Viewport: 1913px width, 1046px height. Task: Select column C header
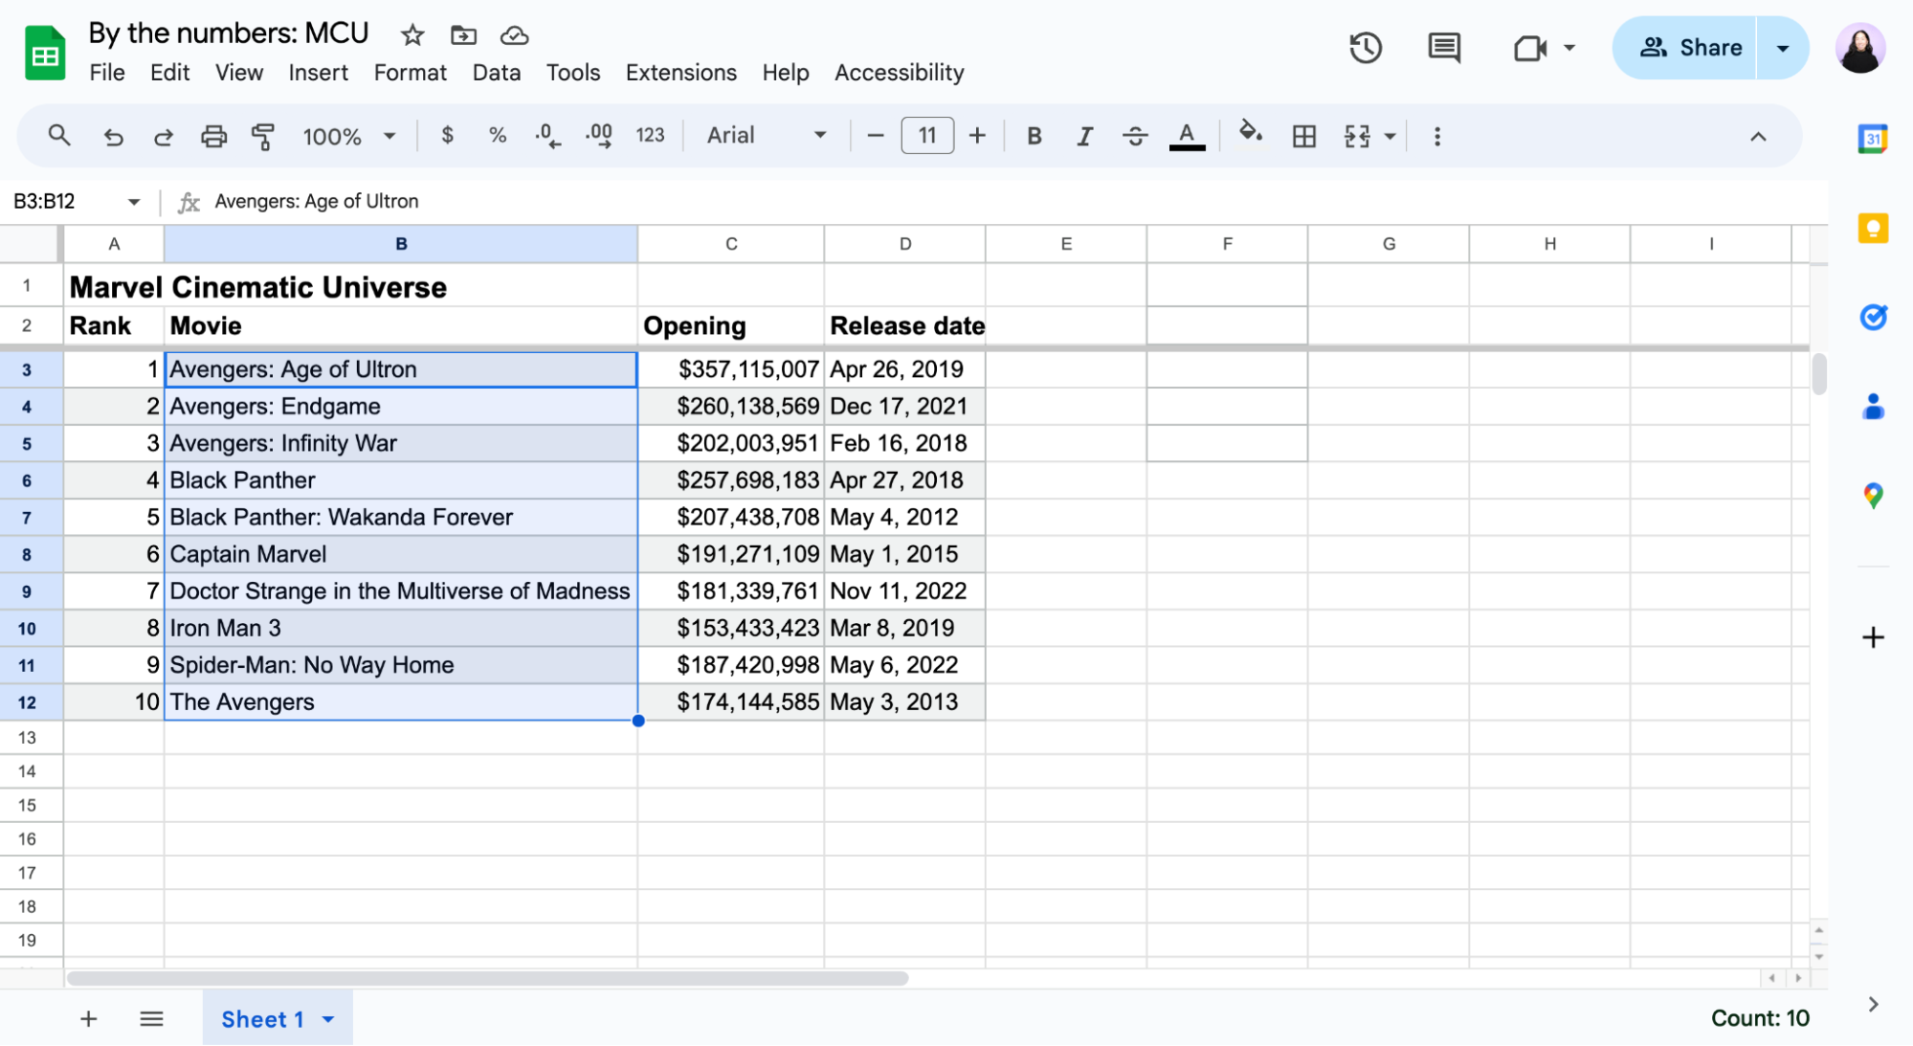point(731,244)
